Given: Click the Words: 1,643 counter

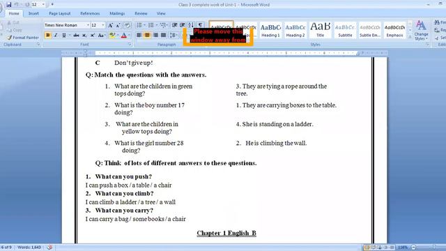Looking at the screenshot, I should point(29,248).
